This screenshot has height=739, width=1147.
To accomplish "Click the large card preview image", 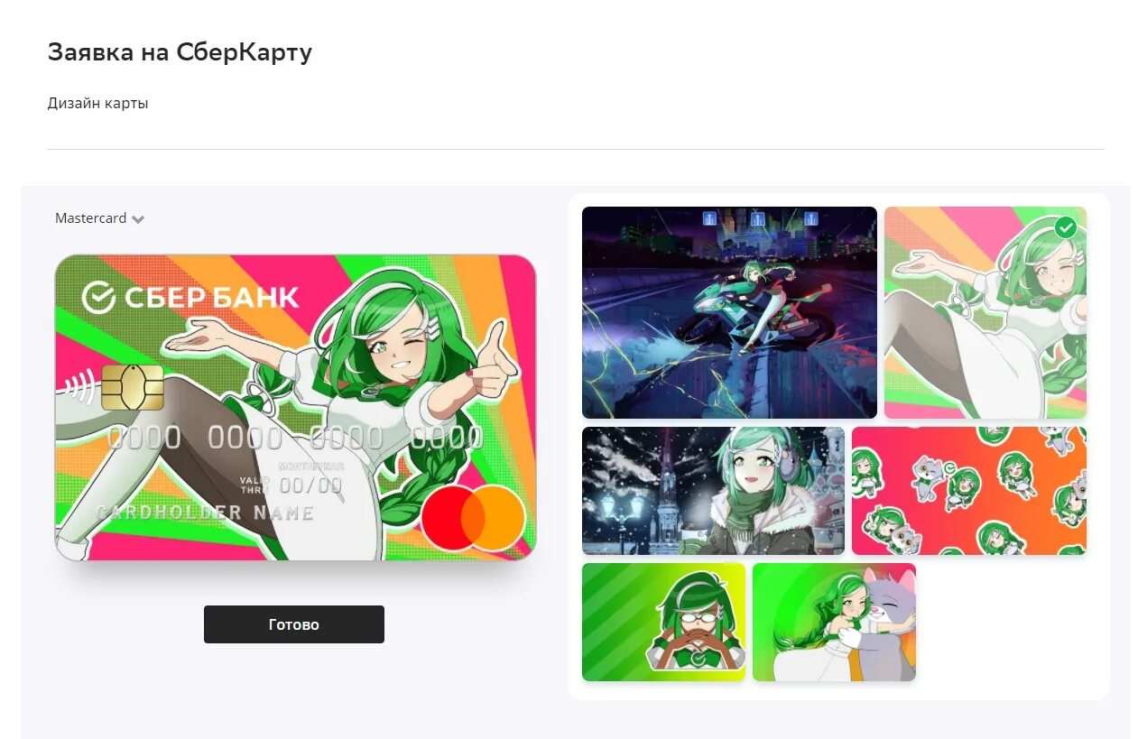I will pos(295,407).
